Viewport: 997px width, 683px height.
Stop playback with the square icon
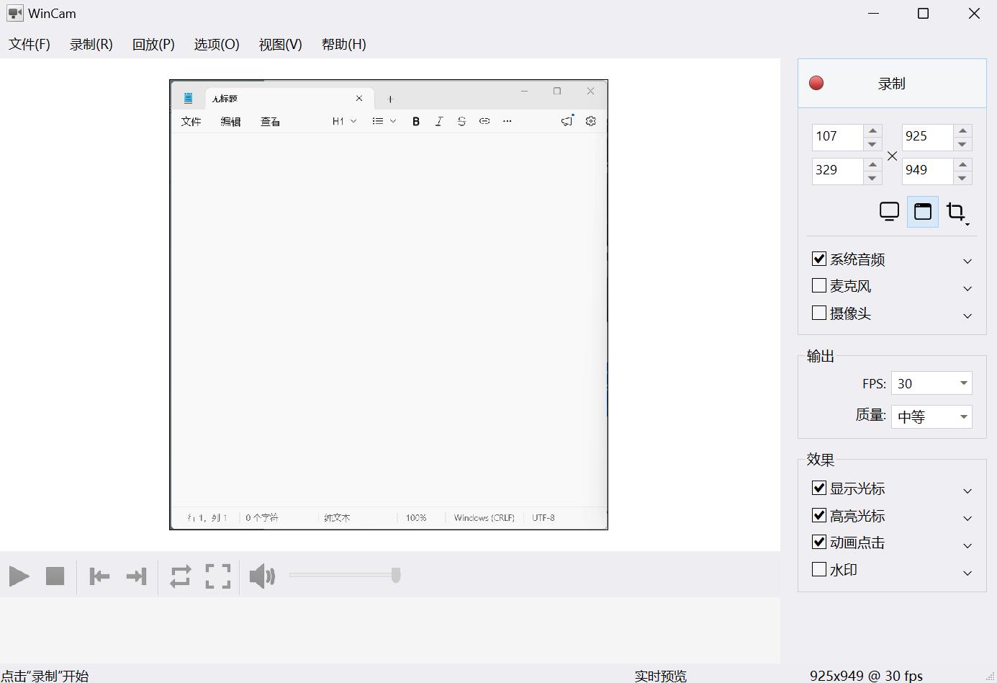tap(55, 576)
